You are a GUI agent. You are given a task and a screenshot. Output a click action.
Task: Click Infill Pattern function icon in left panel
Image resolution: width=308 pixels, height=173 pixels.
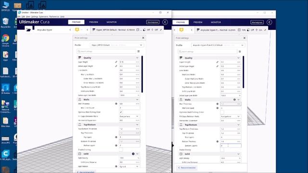pyautogui.click(x=116, y=166)
